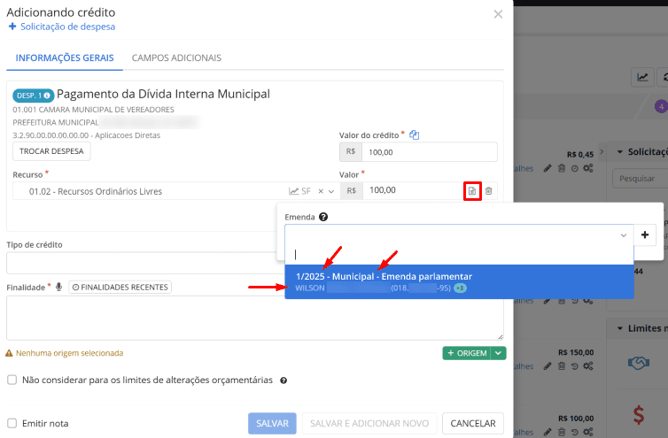Click the copy icon next to Valor do crédito
The width and height of the screenshot is (668, 438).
[x=414, y=134]
